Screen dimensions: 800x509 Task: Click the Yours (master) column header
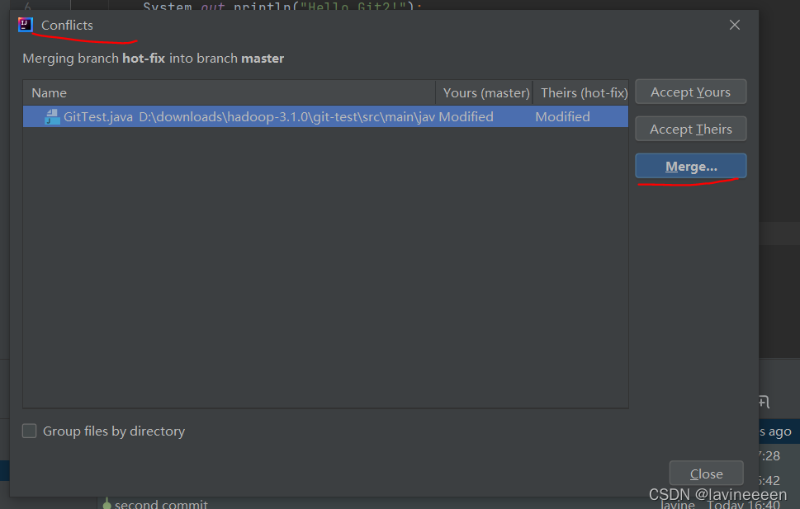(485, 93)
